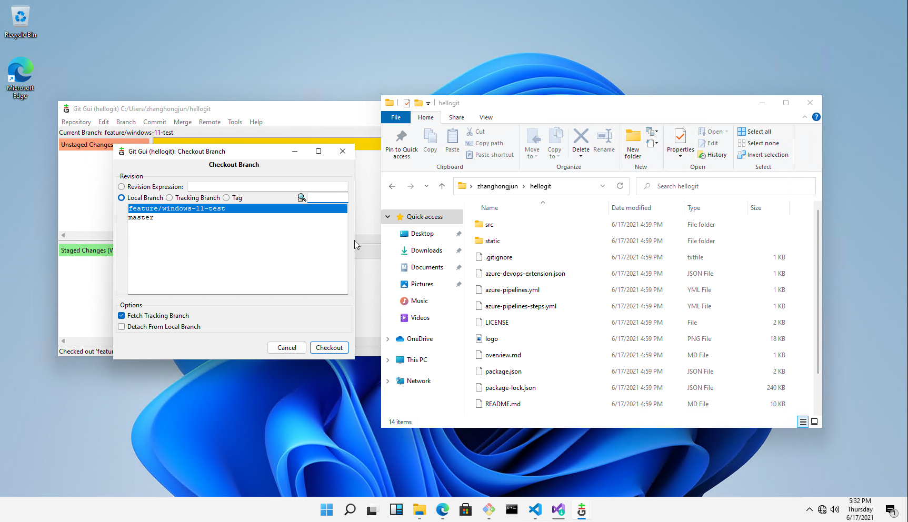Click the Checkout button
The height and width of the screenshot is (522, 908).
point(330,348)
